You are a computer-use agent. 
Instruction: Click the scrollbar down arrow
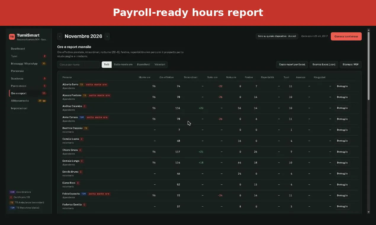[369, 212]
